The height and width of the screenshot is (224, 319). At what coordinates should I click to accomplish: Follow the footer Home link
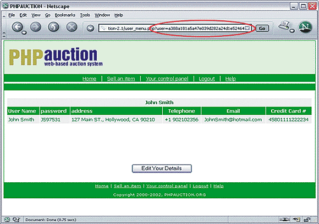tap(102, 186)
